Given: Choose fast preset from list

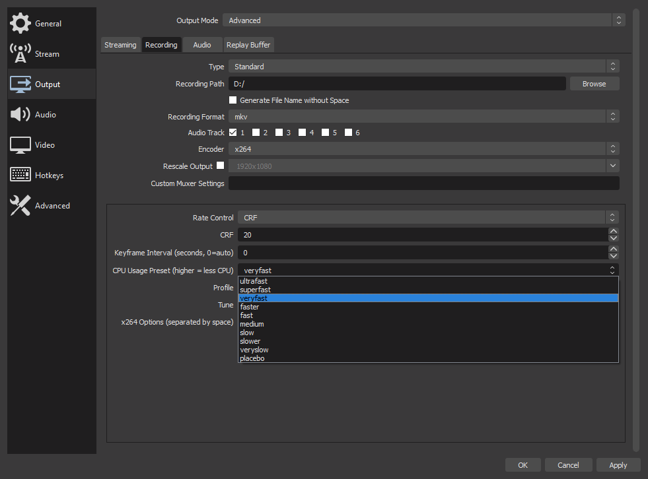Looking at the screenshot, I should click(x=428, y=315).
